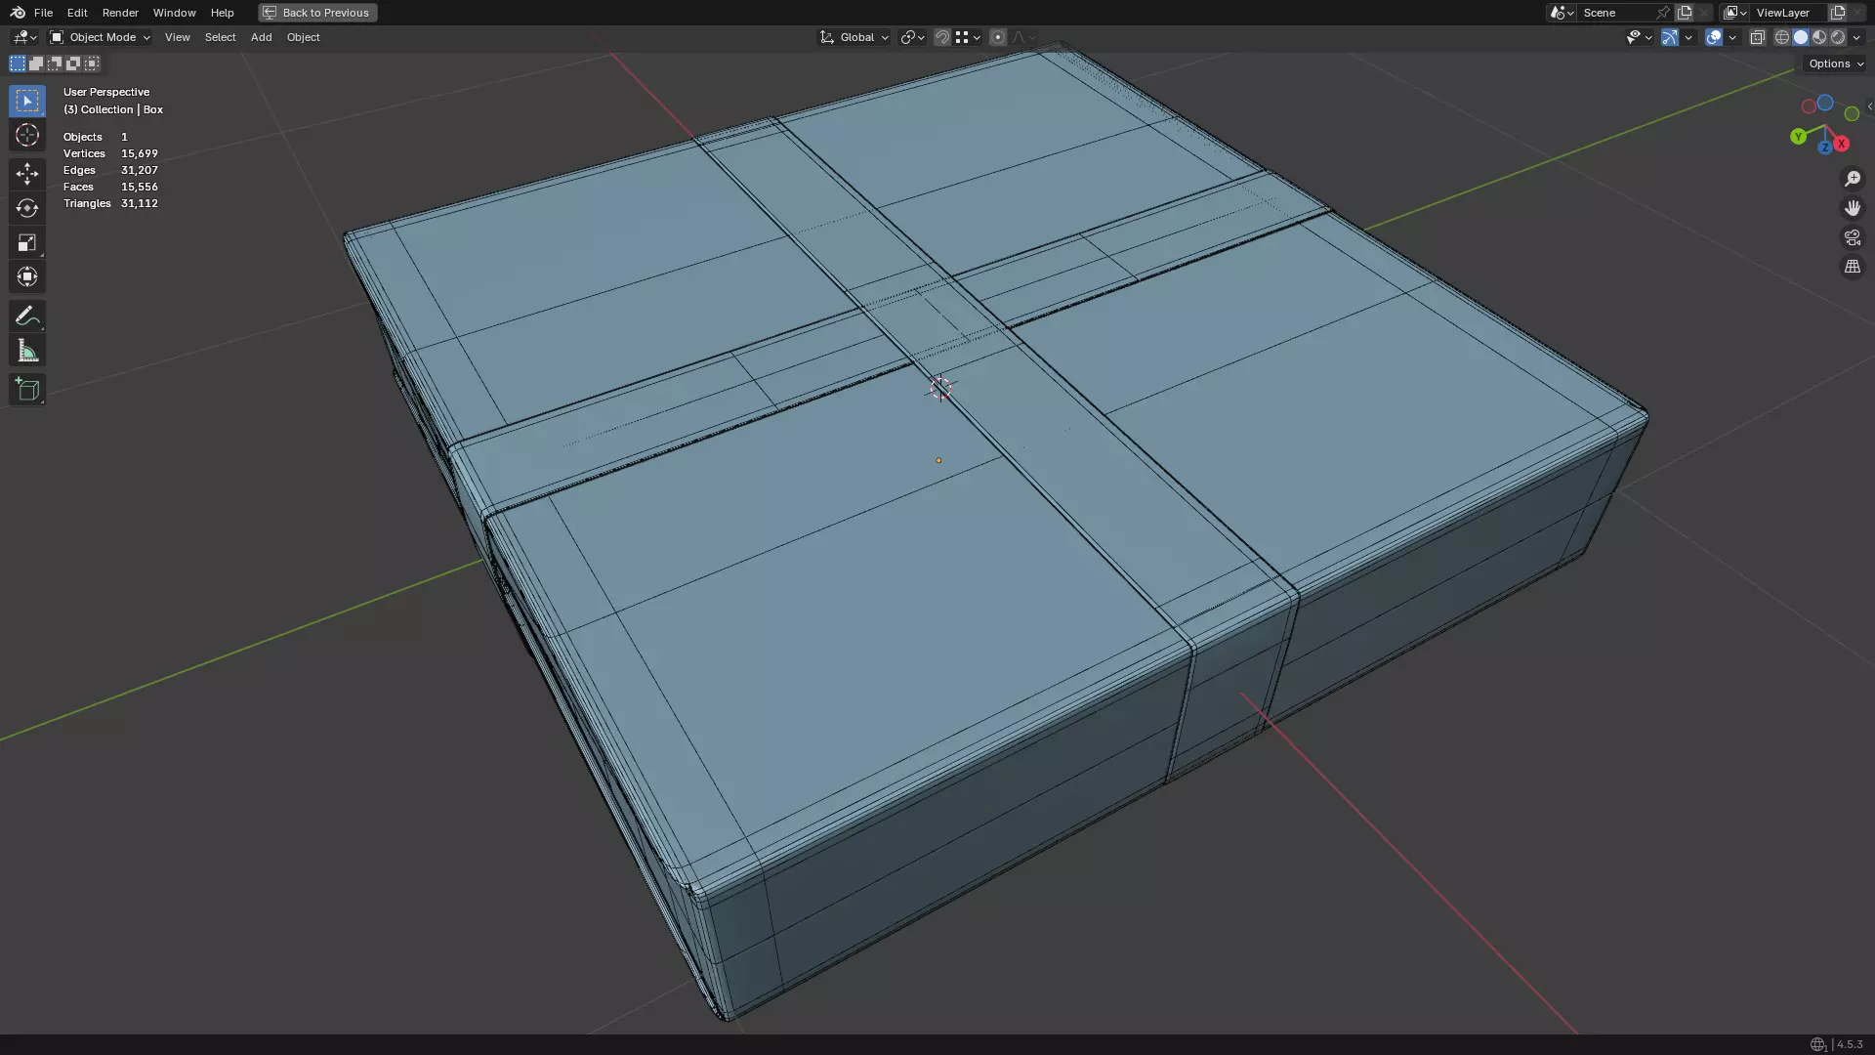Open the Render menu
Viewport: 1875px width, 1055px height.
point(120,13)
